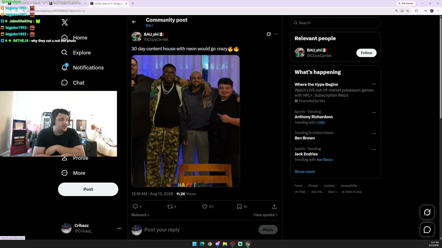The image size is (442, 248).
Task: Repost using the retweet icon
Action: pyautogui.click(x=170, y=207)
